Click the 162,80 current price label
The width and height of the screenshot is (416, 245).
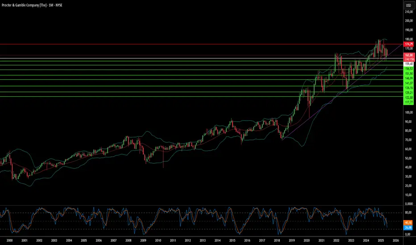click(408, 55)
